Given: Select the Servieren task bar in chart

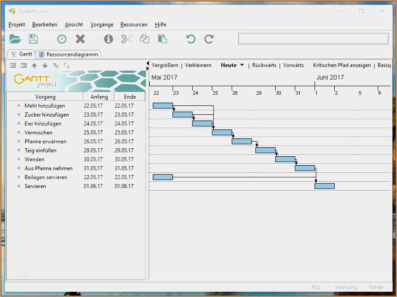Looking at the screenshot, I should tap(325, 185).
